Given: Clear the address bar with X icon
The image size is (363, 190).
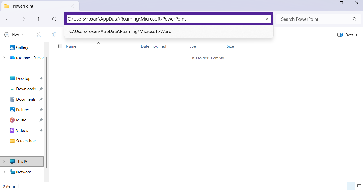Looking at the screenshot, I should pyautogui.click(x=267, y=19).
